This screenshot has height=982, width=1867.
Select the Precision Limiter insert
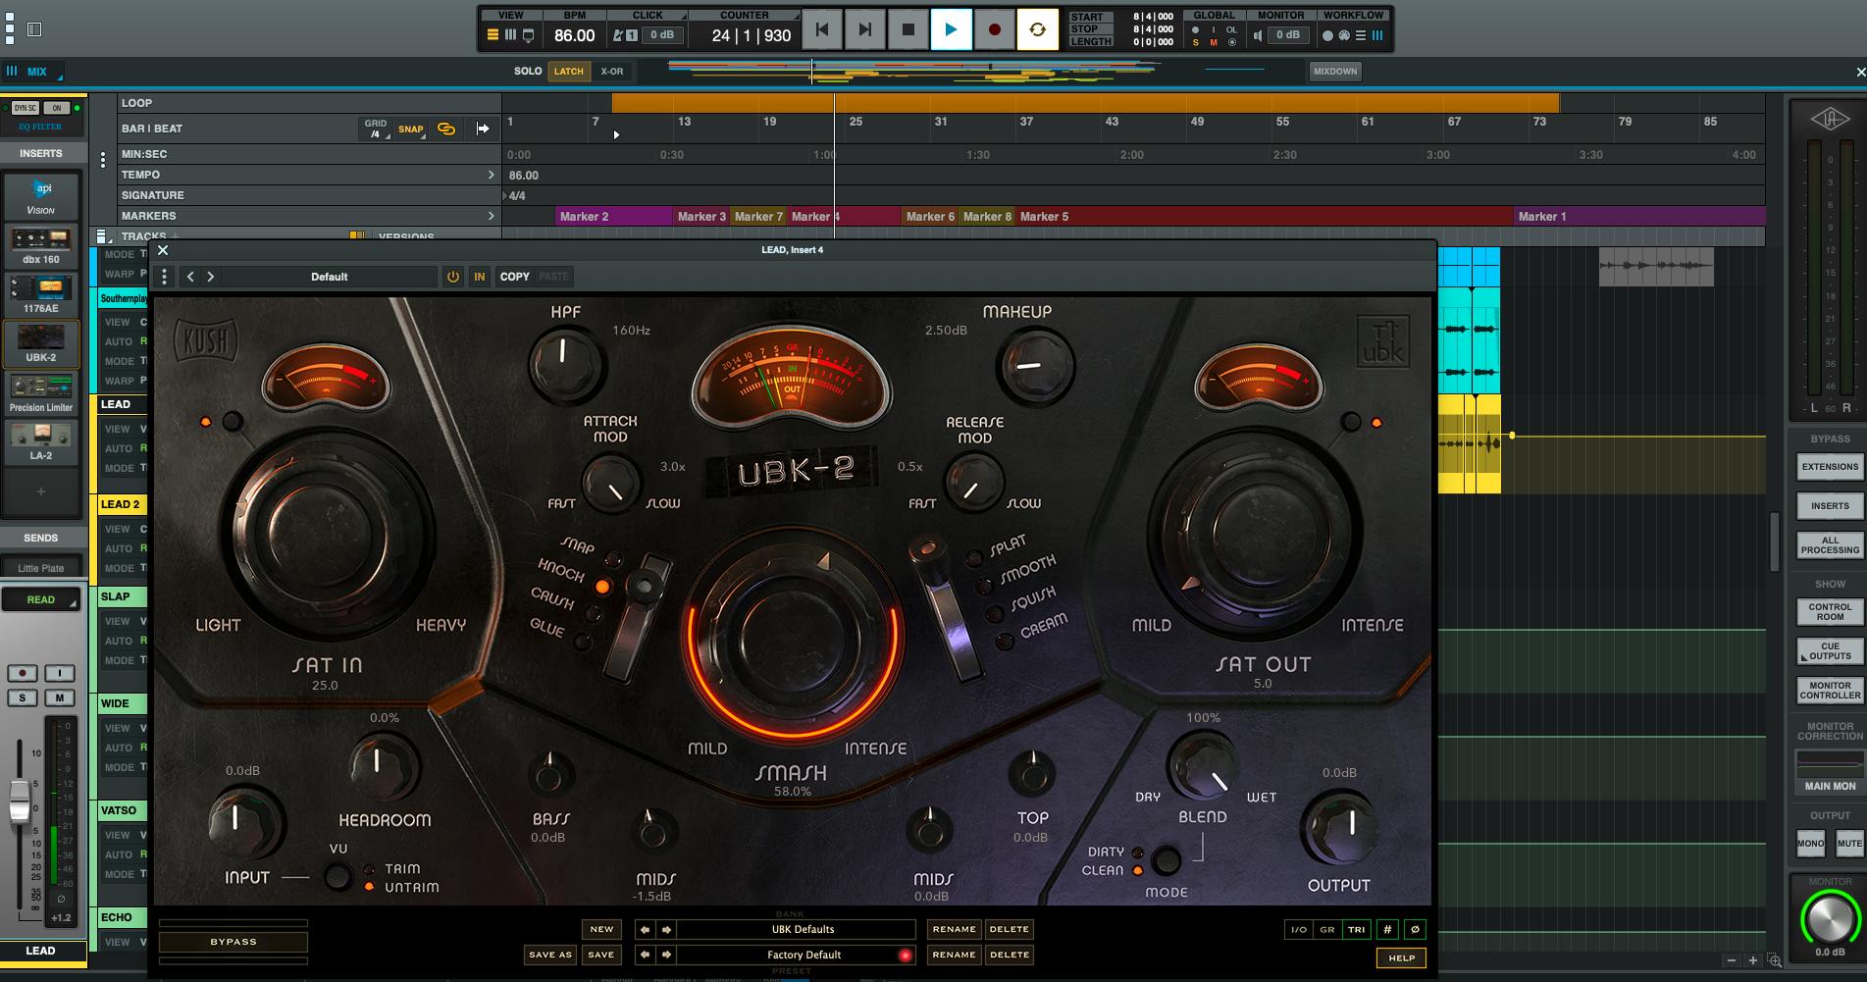tap(41, 393)
